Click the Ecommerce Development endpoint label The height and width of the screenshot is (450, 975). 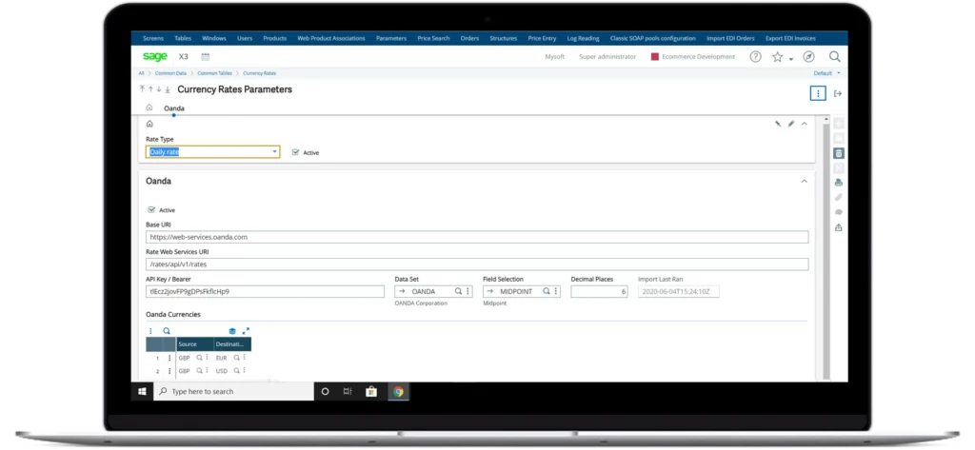698,56
